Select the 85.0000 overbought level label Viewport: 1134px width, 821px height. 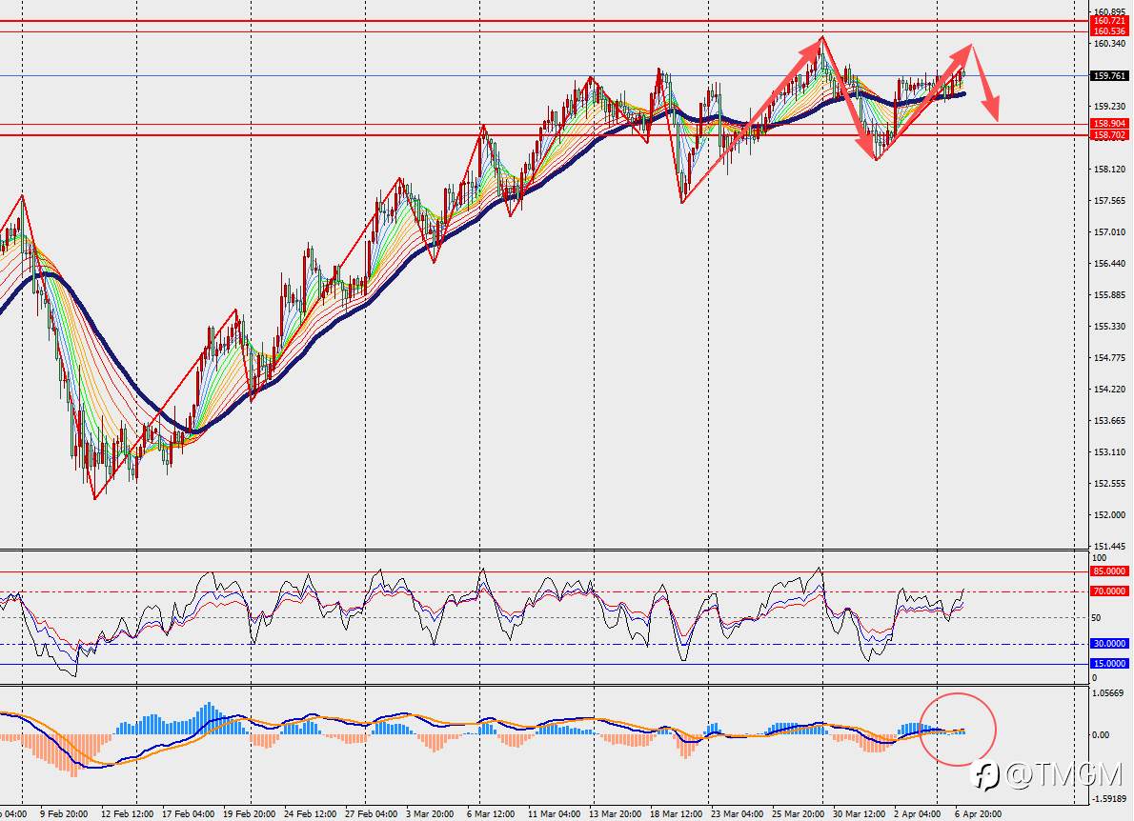pos(1108,571)
